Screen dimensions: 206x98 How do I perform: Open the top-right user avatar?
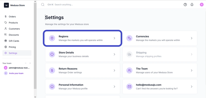tap(202, 5)
